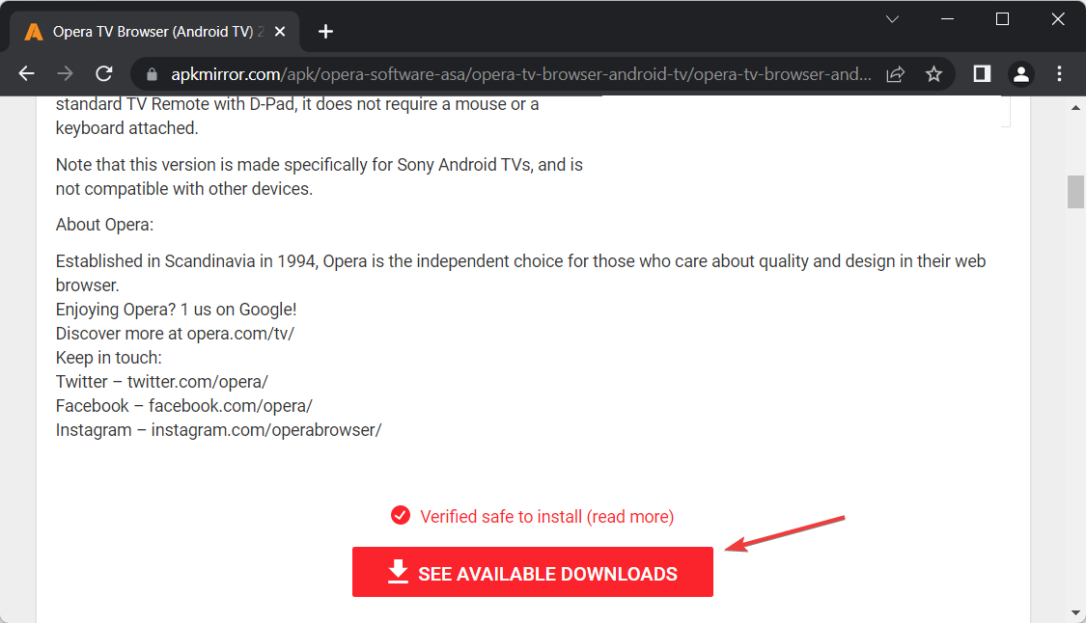Viewport: 1086px width, 623px height.
Task: Maximize the browser window
Action: (1002, 19)
